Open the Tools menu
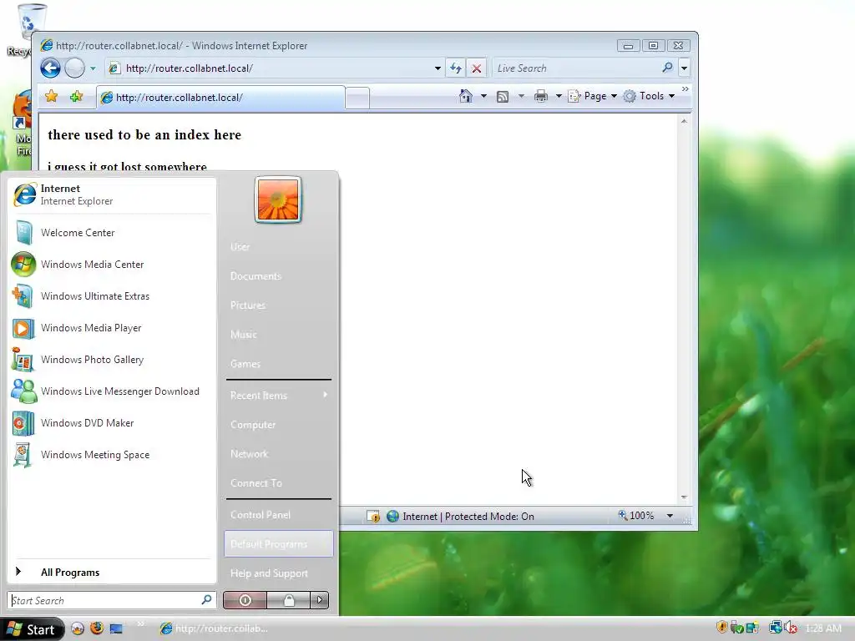This screenshot has height=641, width=855. (649, 96)
